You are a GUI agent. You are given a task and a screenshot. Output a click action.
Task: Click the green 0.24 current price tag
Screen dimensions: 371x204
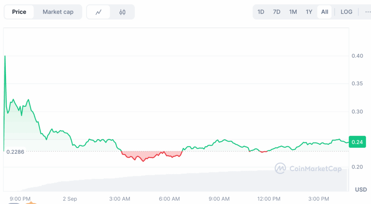point(357,142)
